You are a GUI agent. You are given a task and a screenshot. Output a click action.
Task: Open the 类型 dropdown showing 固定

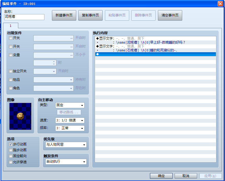[x=70, y=105]
